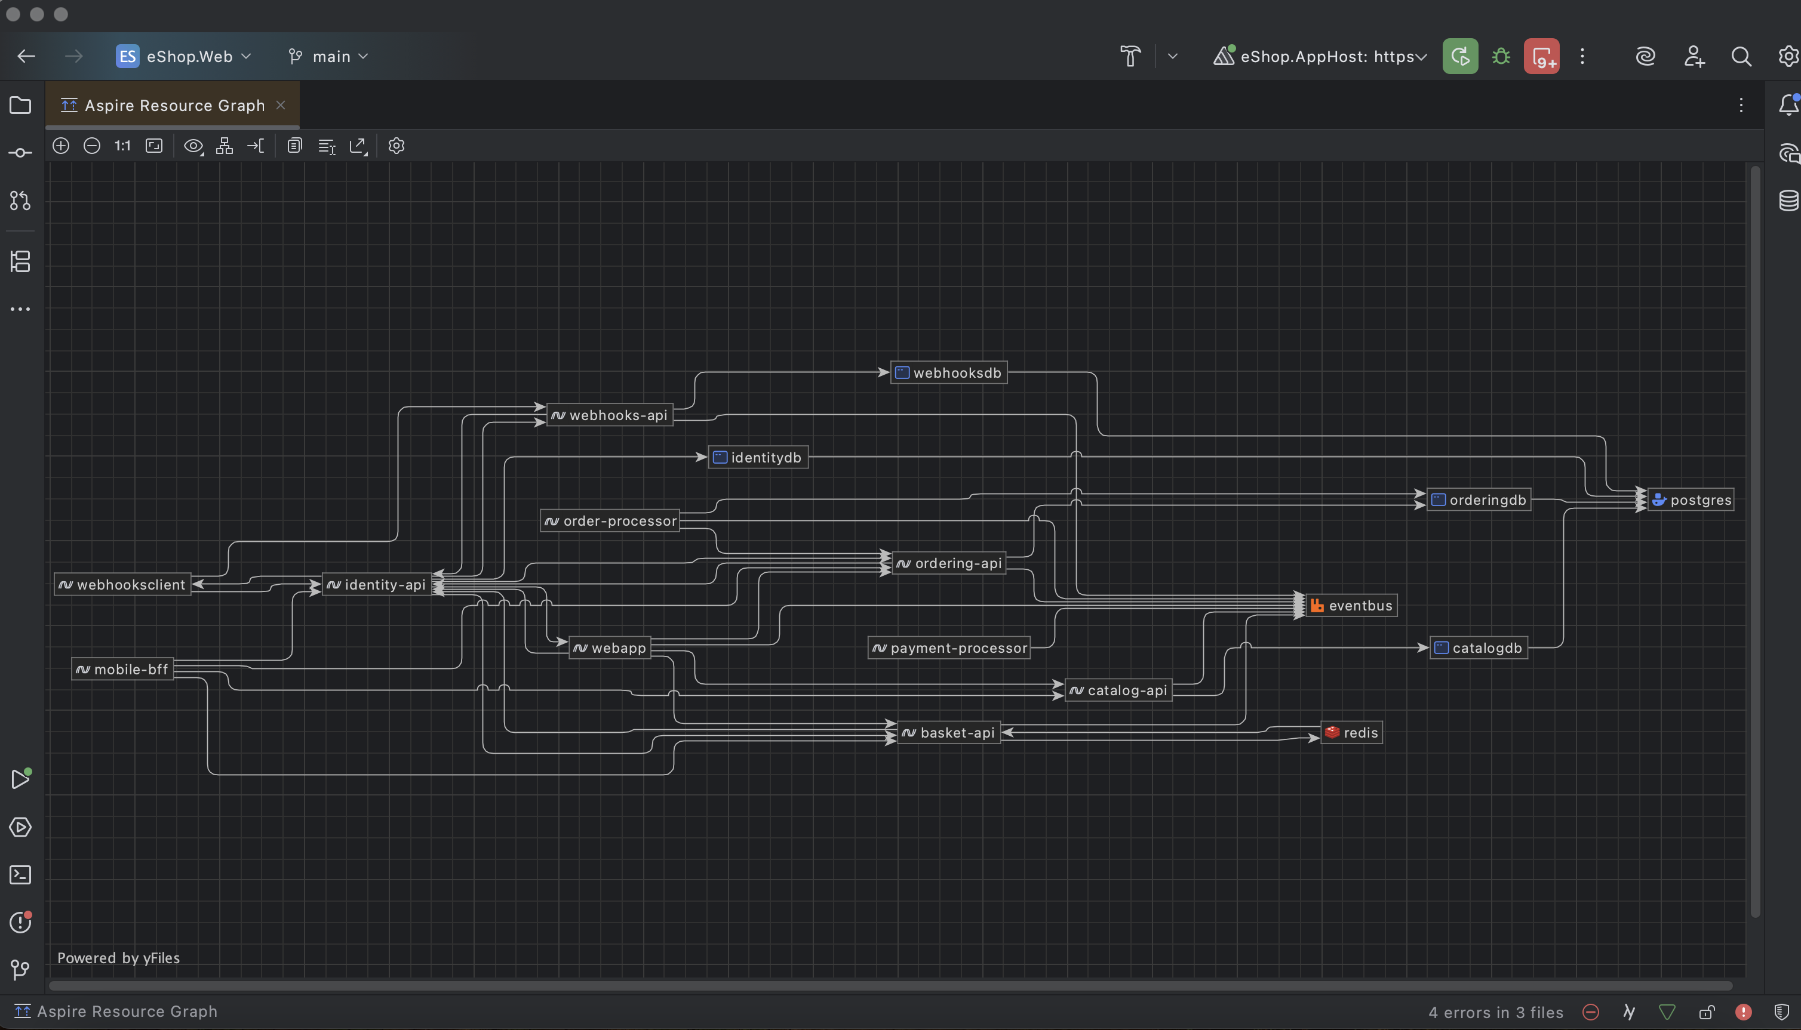
Task: Click the 4 errors in 3 files indicator
Action: click(x=1496, y=1012)
